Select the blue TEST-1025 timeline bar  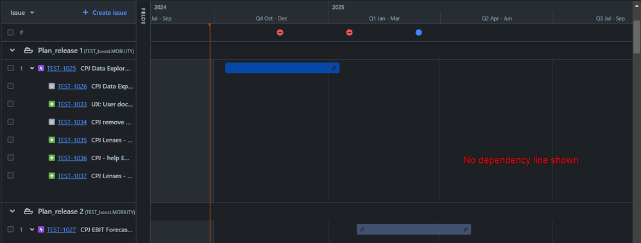click(282, 68)
